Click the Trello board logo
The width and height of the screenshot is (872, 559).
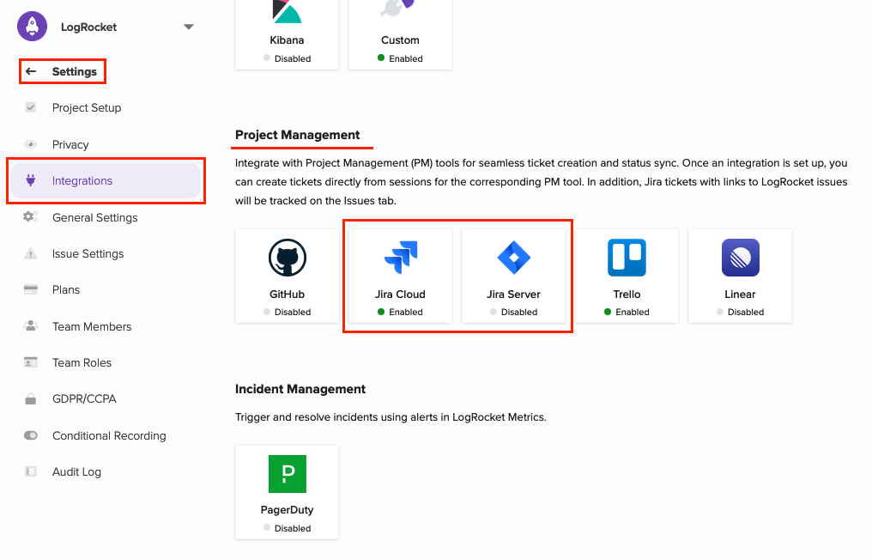point(627,258)
